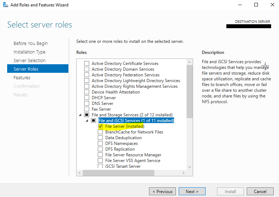Enable the DHCP Server role checkbox
This screenshot has width=279, height=197.
pyautogui.click(x=86, y=98)
